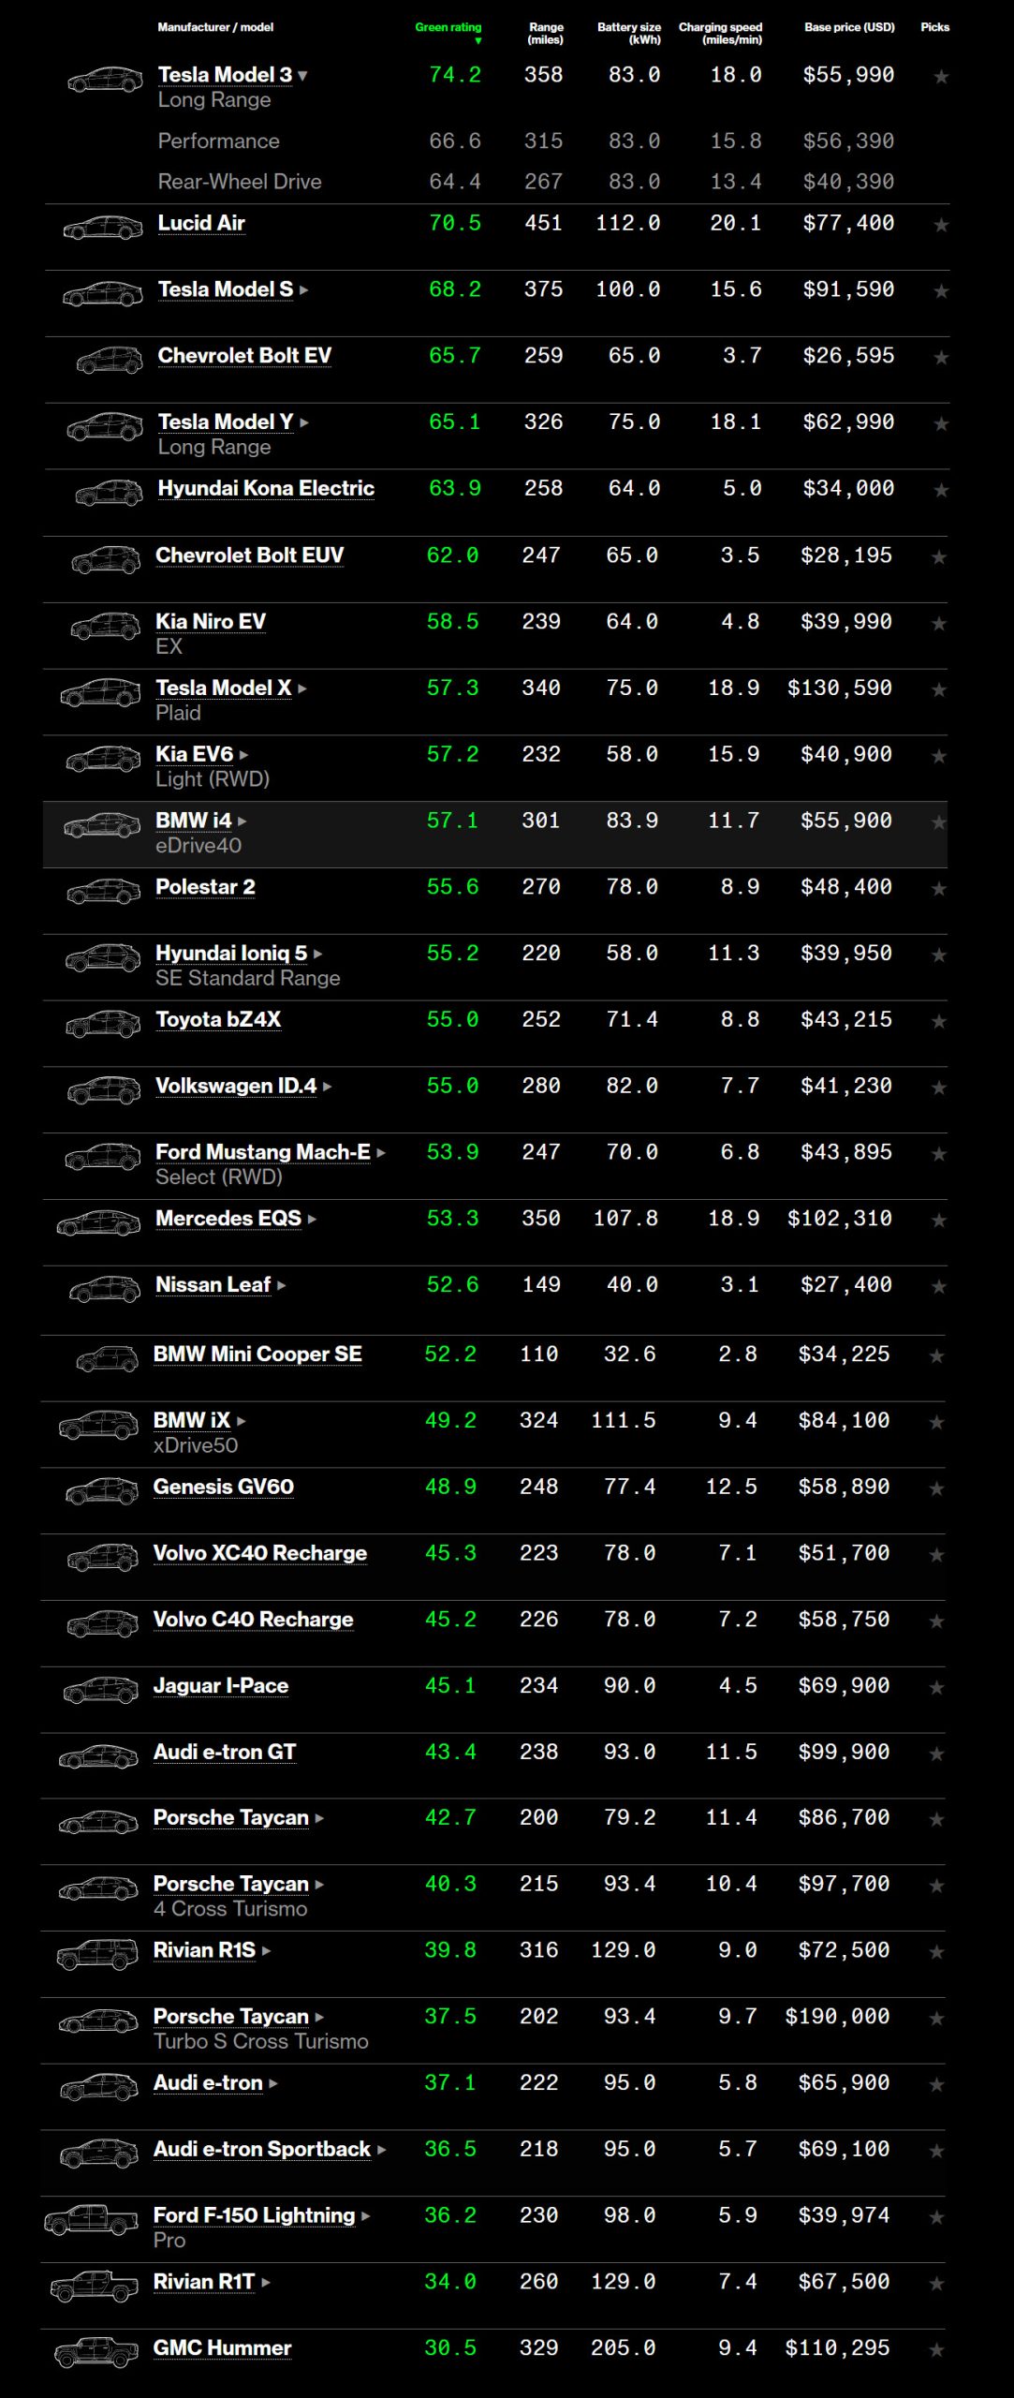Click the Chevrolet Bolt EV car icon
1014x2398 pixels.
tap(109, 361)
